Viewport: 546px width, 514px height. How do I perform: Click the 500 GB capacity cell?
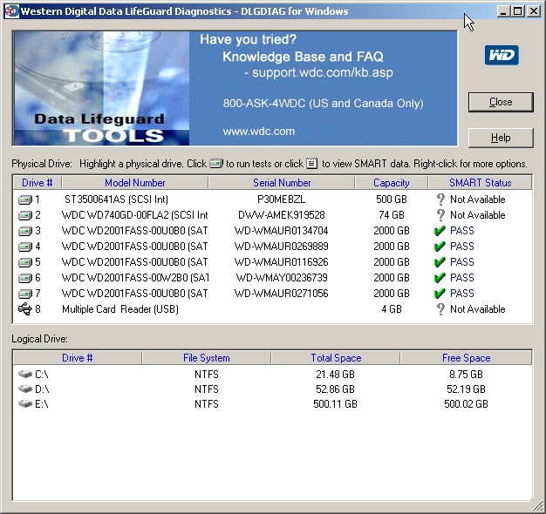(392, 200)
